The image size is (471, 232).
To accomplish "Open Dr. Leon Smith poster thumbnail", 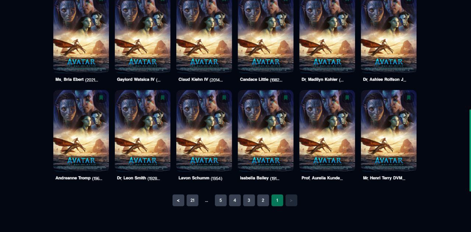I will coord(142,131).
